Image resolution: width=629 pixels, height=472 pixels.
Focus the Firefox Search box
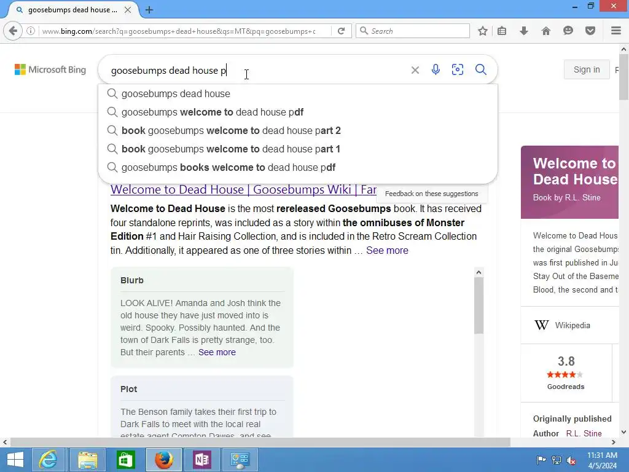412,31
